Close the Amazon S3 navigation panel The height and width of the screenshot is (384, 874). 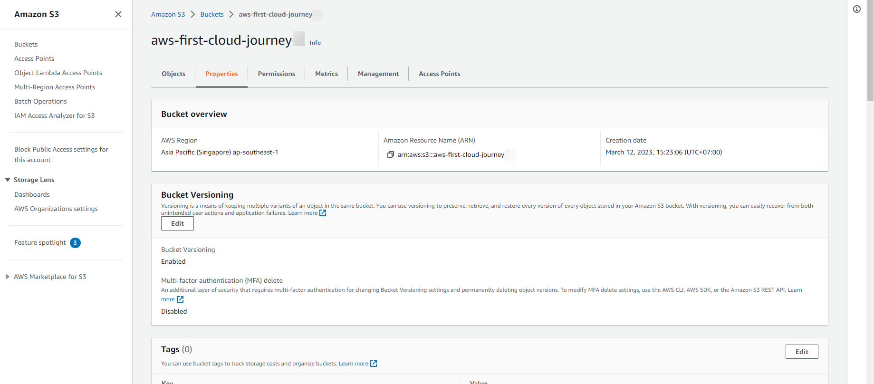click(x=118, y=14)
